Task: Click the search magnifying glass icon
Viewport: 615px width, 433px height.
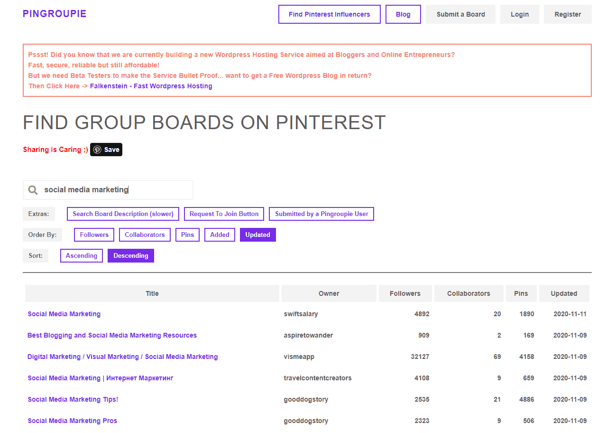Action: 33,190
